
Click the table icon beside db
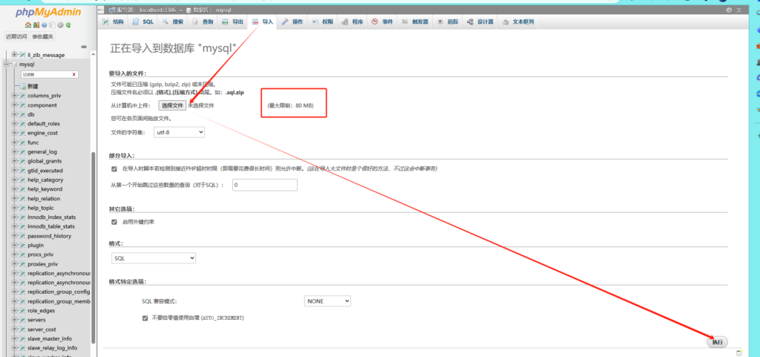tap(22, 114)
